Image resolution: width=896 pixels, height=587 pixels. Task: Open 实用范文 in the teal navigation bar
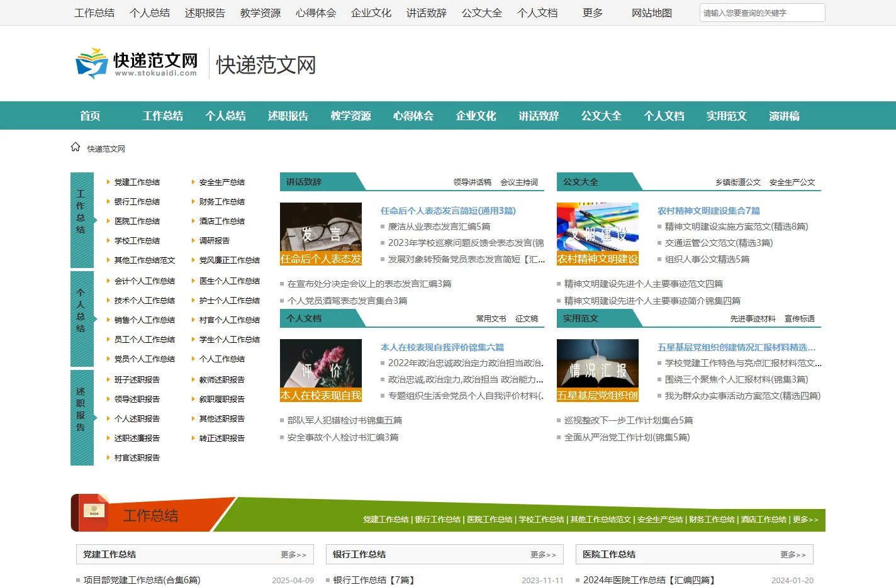[x=726, y=116]
